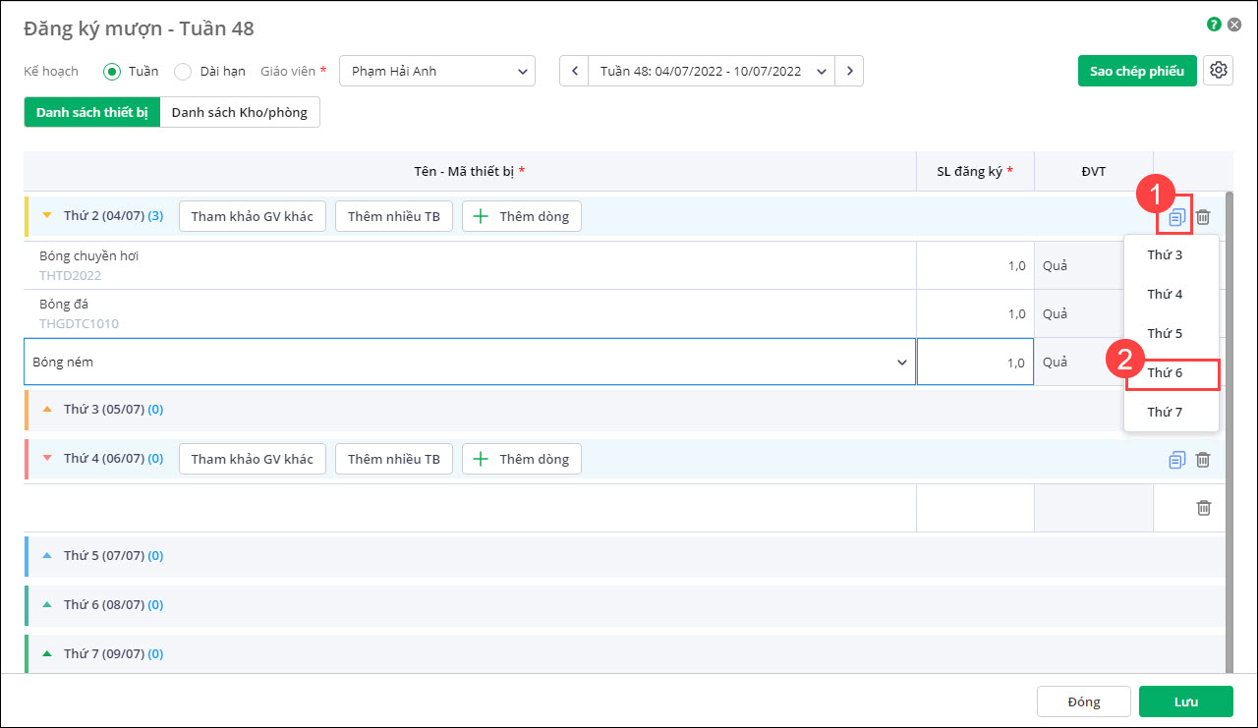Switch to Danh sách Kho/phòng tab
1258x728 pixels.
(240, 112)
